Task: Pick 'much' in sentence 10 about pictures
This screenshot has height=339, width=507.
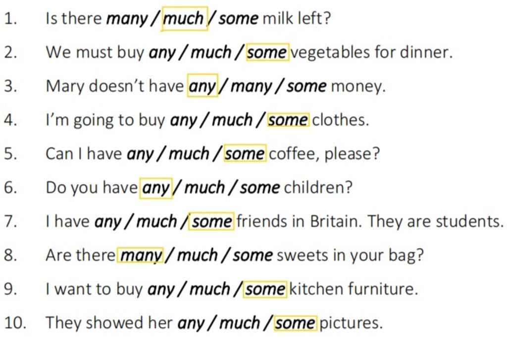Action: (x=240, y=323)
